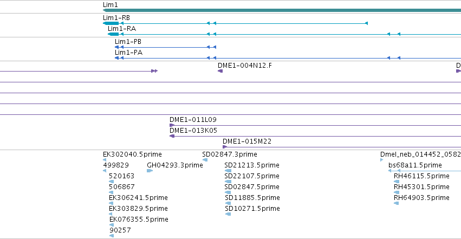Select the GH04293.3prime EST arrow
This screenshot has width=461, height=239.
tap(150, 171)
